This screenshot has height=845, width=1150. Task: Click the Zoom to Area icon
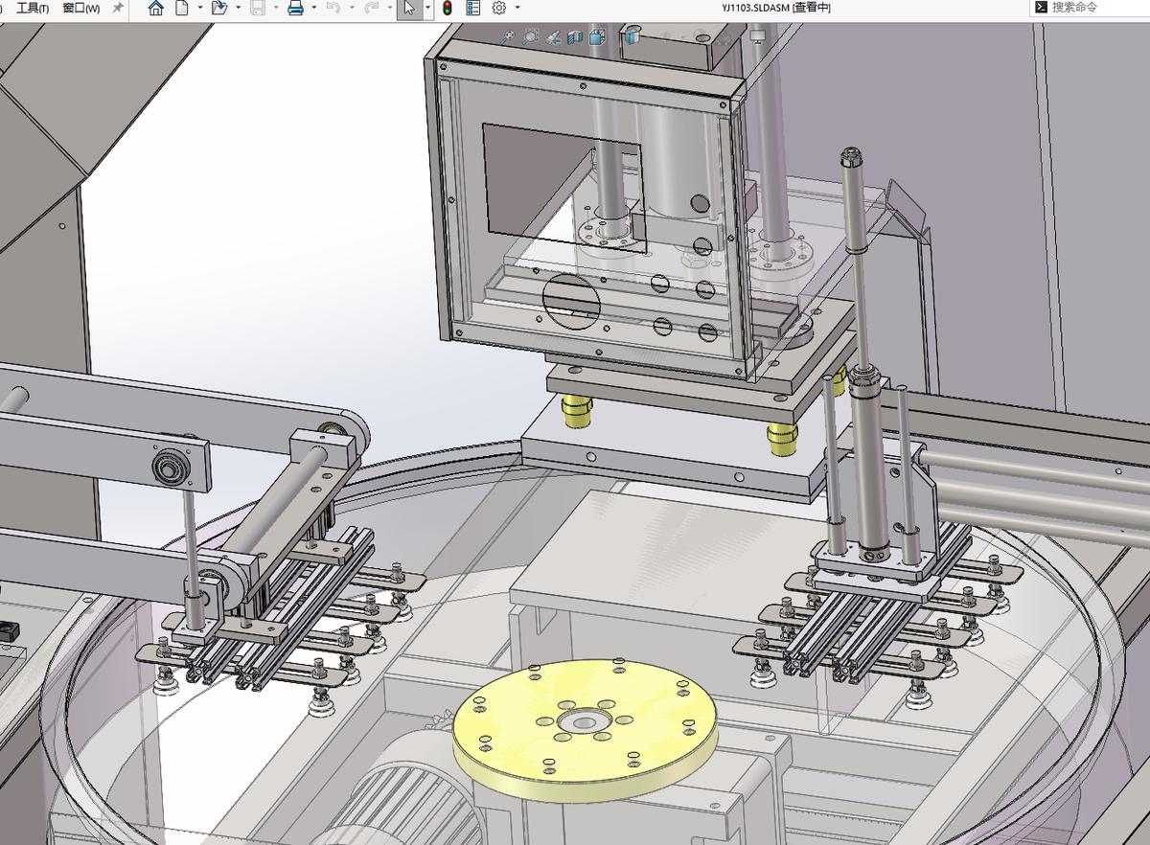pyautogui.click(x=532, y=37)
